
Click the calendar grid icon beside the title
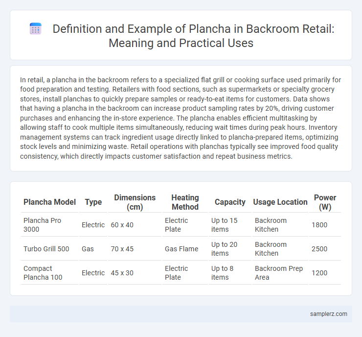point(36,29)
